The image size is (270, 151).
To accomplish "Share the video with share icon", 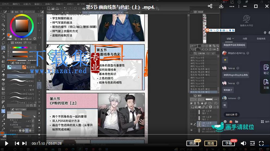I will click(x=210, y=6).
